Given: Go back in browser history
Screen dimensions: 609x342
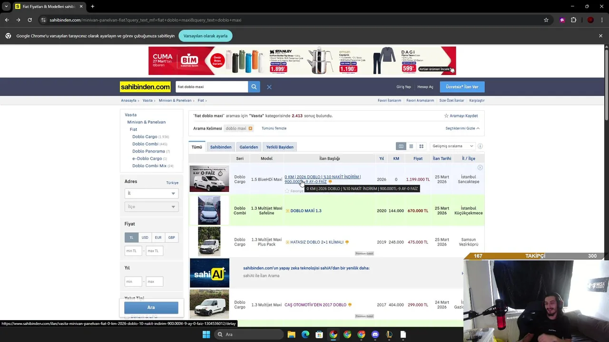Looking at the screenshot, I should point(7,20).
